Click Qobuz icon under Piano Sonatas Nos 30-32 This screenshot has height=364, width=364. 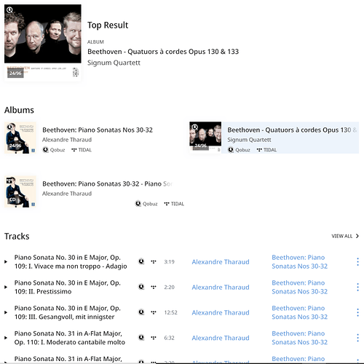pyautogui.click(x=45, y=150)
